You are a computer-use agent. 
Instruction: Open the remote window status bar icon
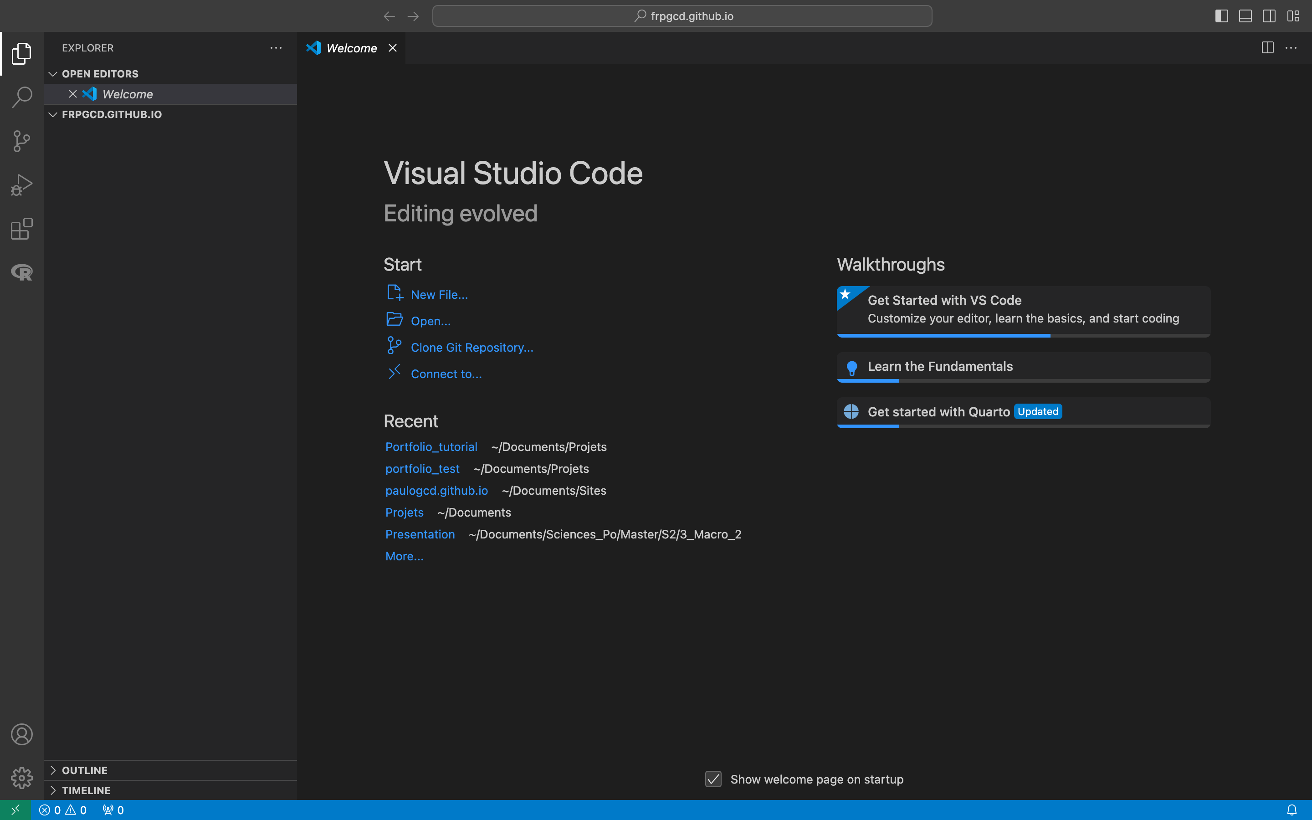(x=15, y=810)
